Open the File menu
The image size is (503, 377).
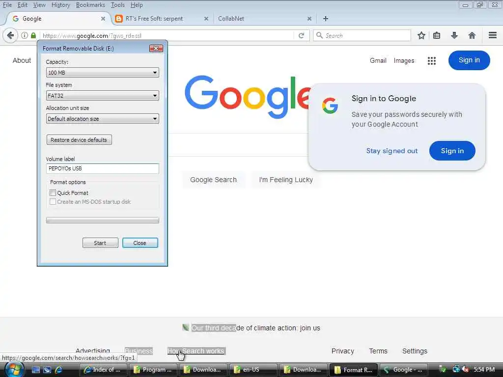[x=7, y=5]
